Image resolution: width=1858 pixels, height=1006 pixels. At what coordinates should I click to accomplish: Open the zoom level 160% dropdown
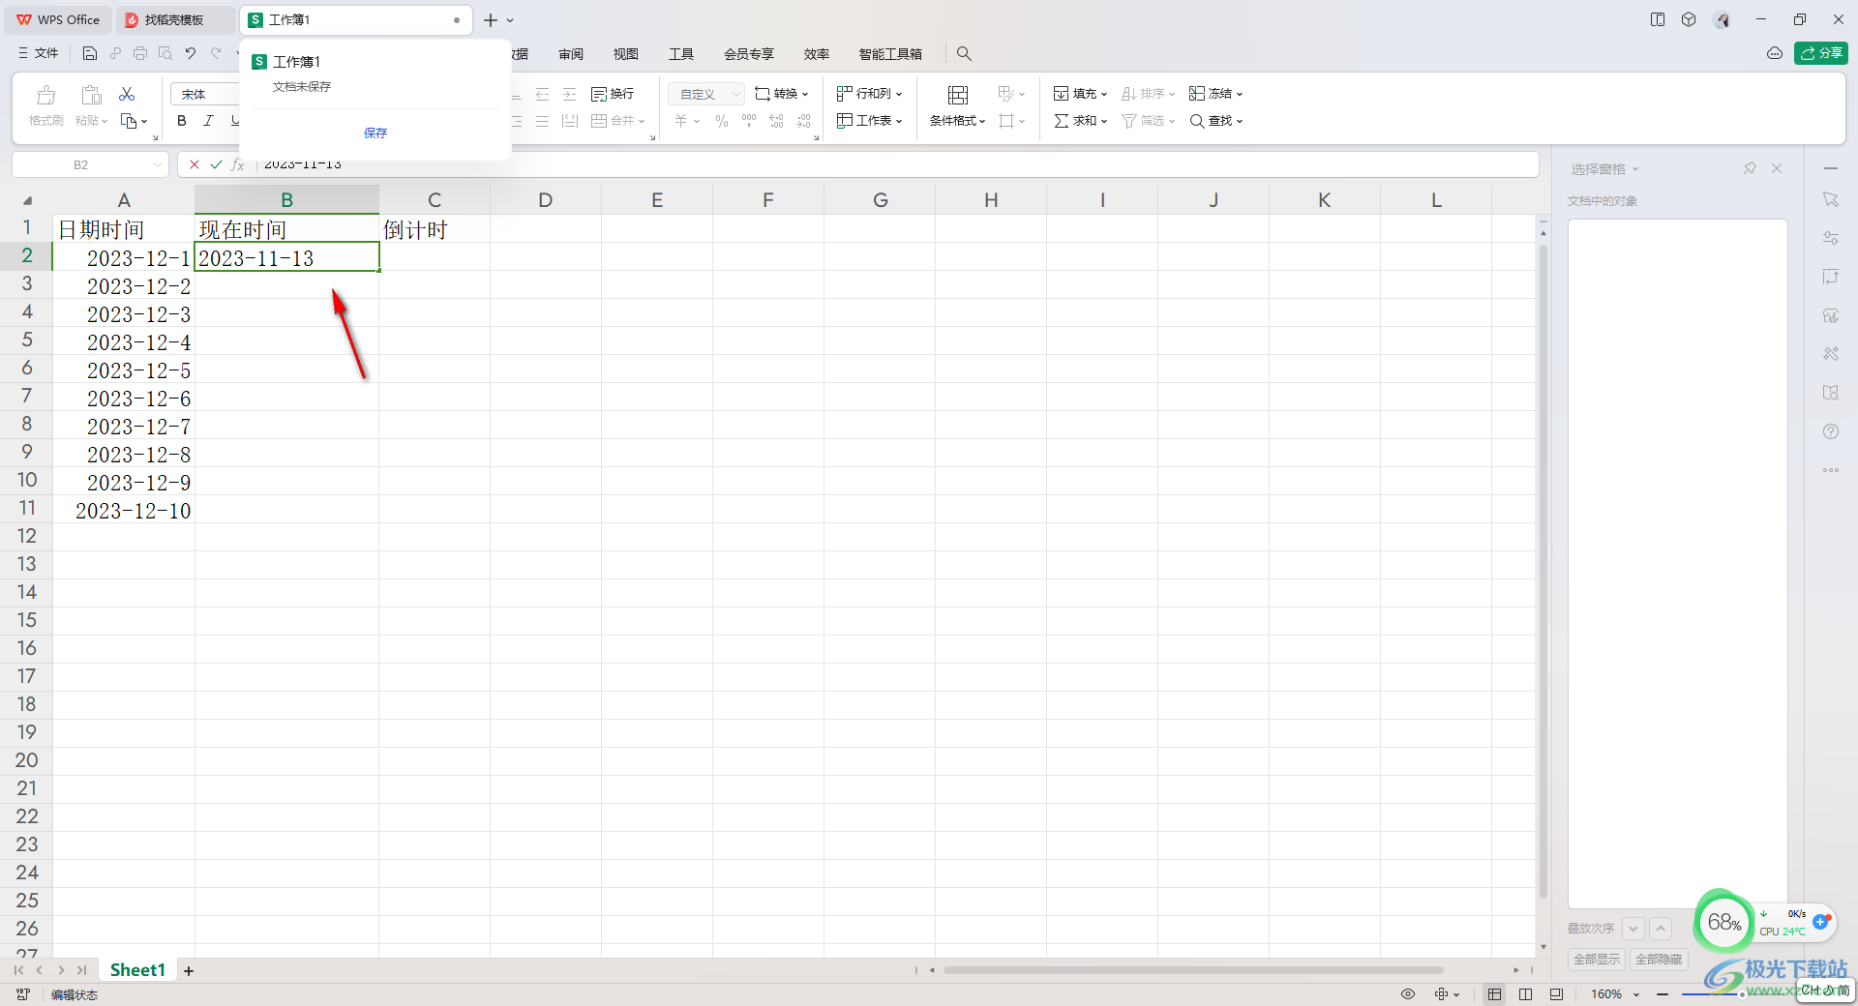[x=1636, y=994]
